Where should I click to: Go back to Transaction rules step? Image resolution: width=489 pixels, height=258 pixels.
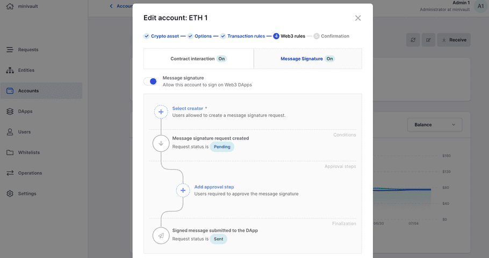click(246, 36)
